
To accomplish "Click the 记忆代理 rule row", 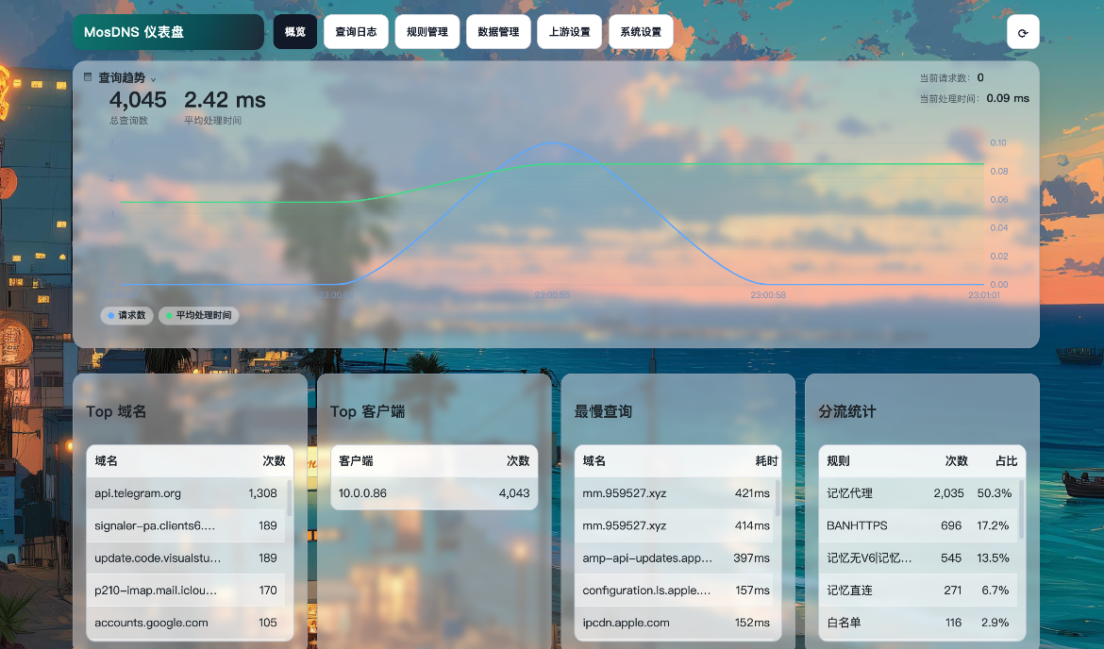I will click(919, 493).
